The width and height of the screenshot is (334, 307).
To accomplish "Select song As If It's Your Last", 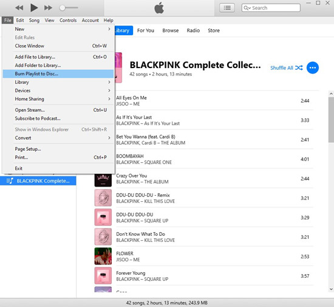I will click(214, 120).
